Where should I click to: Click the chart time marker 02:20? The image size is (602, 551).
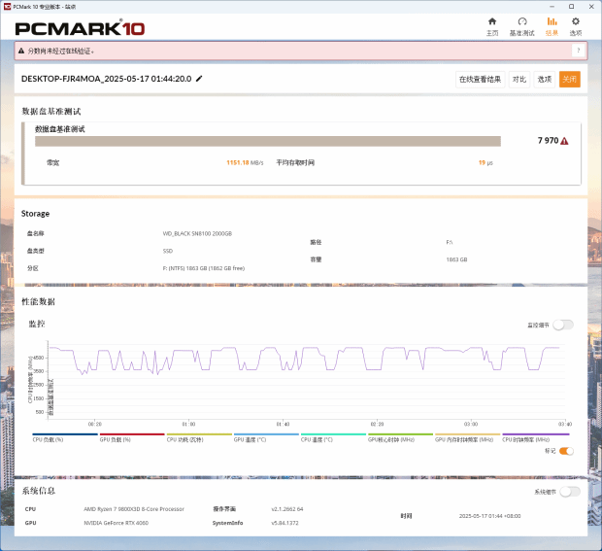click(377, 425)
